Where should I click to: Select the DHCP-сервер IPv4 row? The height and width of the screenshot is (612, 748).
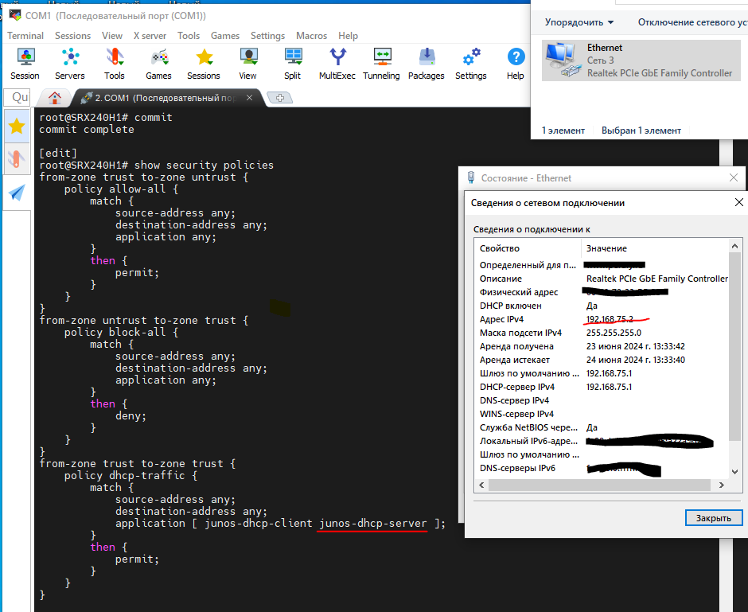tap(602, 387)
